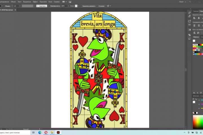This screenshot has height=135, width=203.
Task: Switch to the color mixer panel tab
Action: tap(196, 96)
